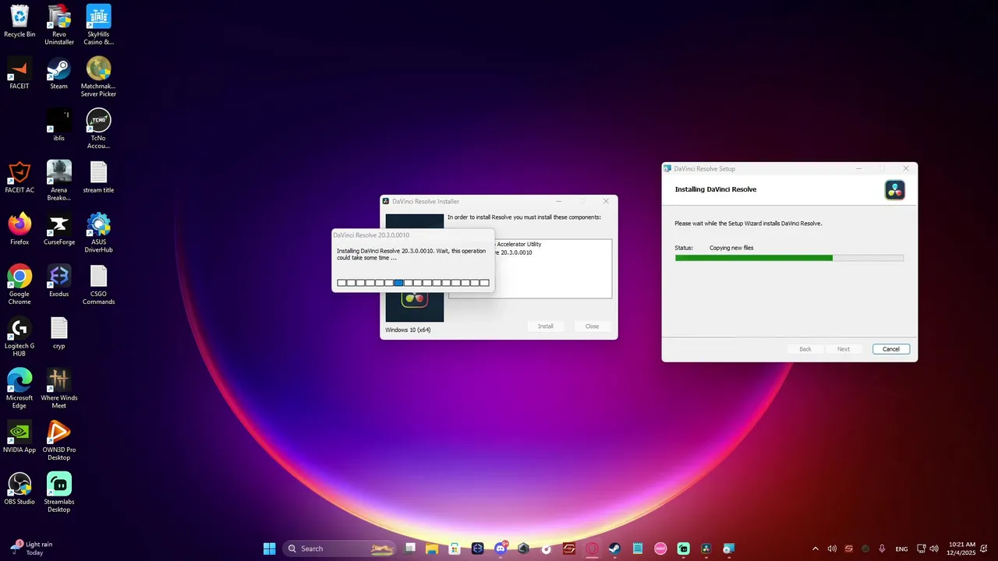Select the Firefox desktop shortcut

click(19, 229)
